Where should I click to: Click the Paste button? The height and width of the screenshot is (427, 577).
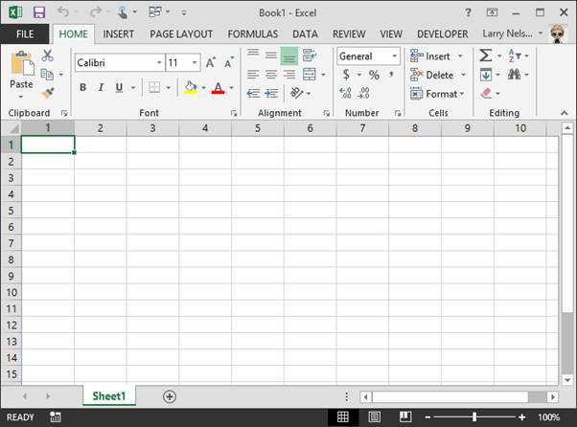tap(21, 72)
